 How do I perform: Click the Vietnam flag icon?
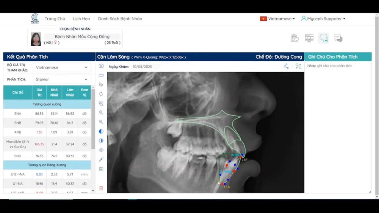click(263, 19)
